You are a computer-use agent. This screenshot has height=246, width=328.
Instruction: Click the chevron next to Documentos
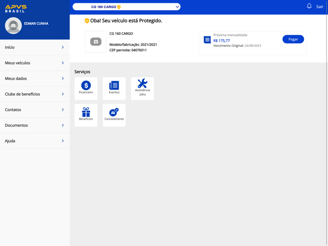(x=63, y=125)
